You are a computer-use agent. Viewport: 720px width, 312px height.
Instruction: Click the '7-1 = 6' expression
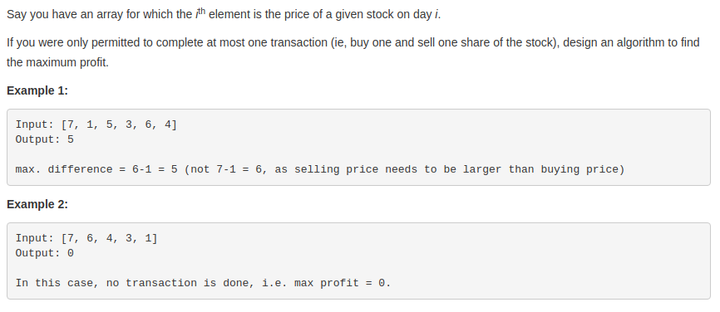click(239, 169)
